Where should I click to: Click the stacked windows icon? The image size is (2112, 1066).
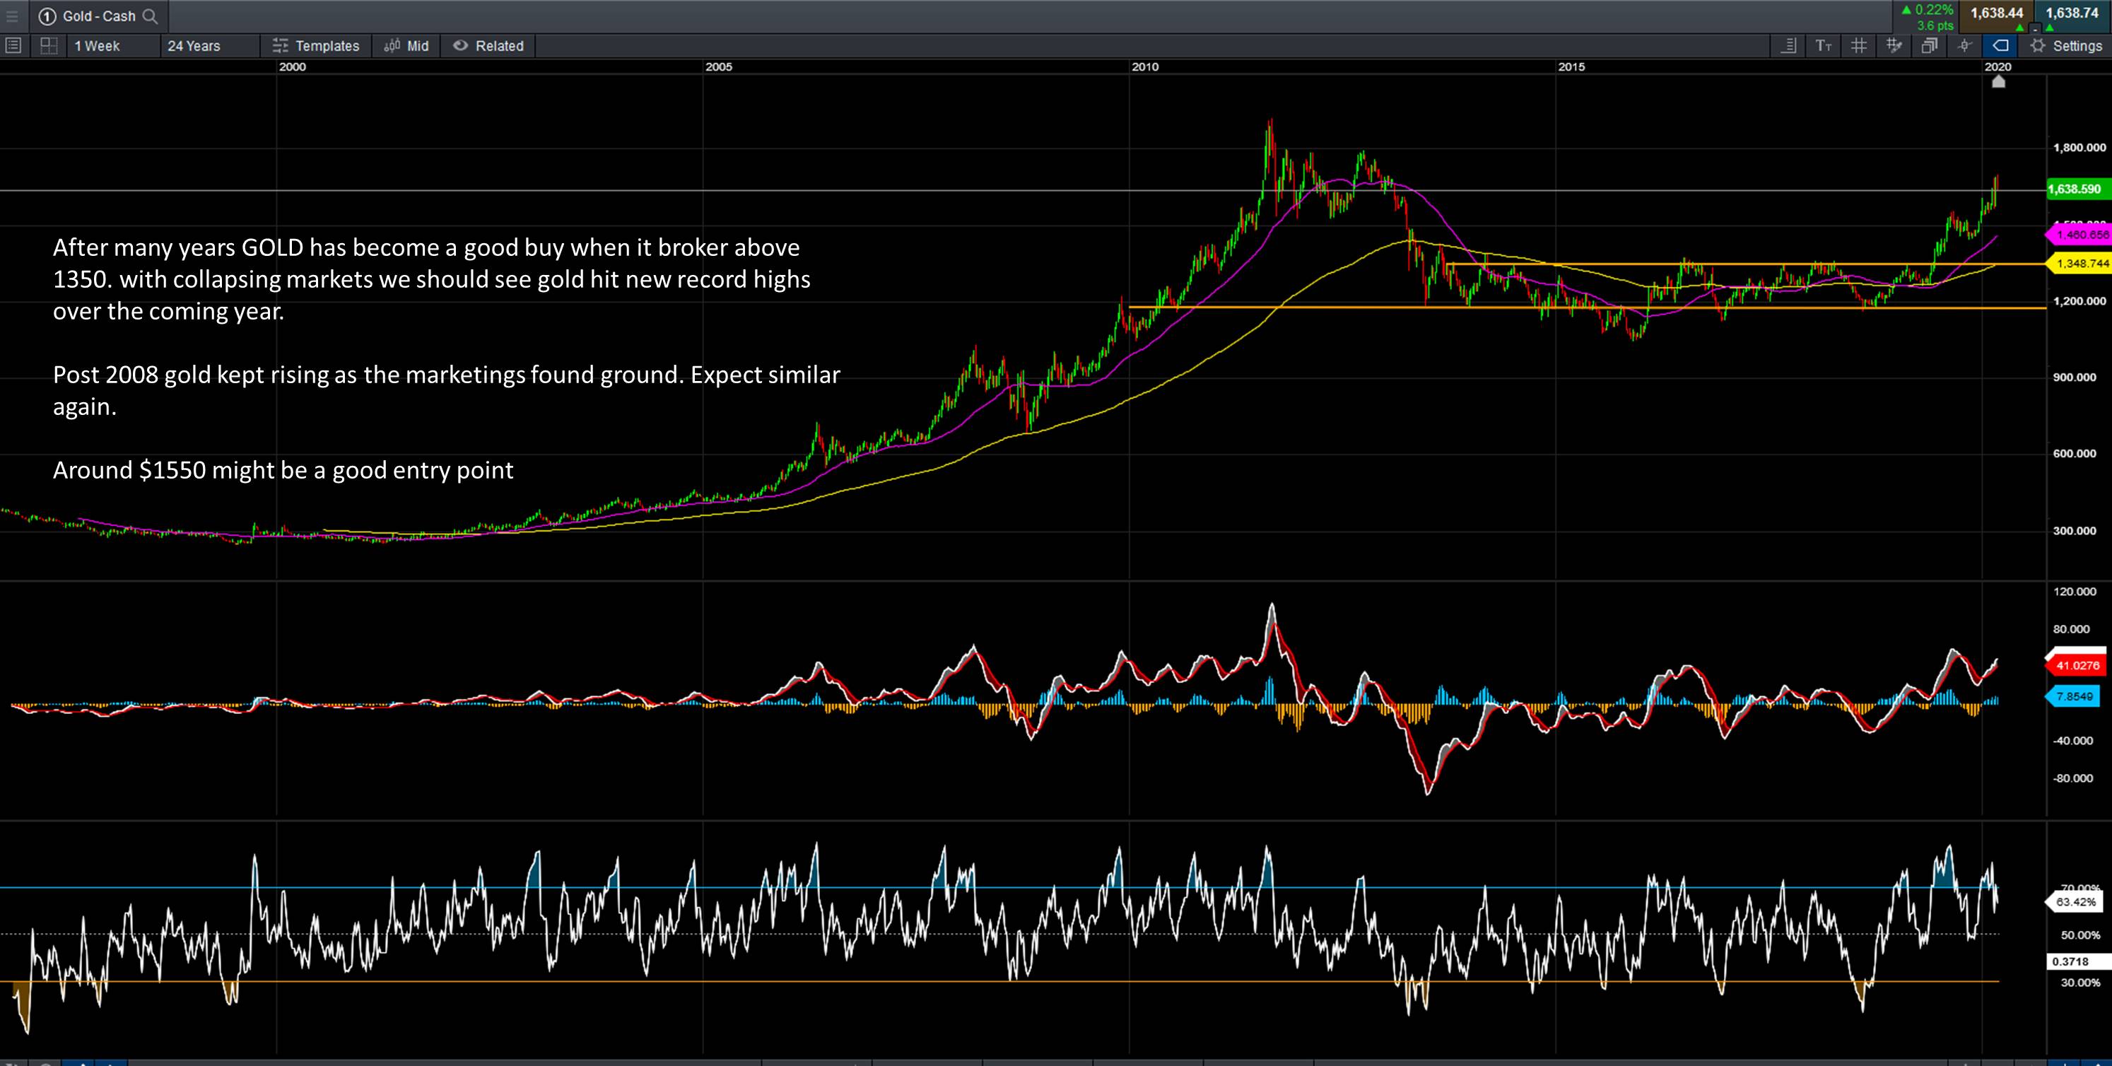point(1929,46)
